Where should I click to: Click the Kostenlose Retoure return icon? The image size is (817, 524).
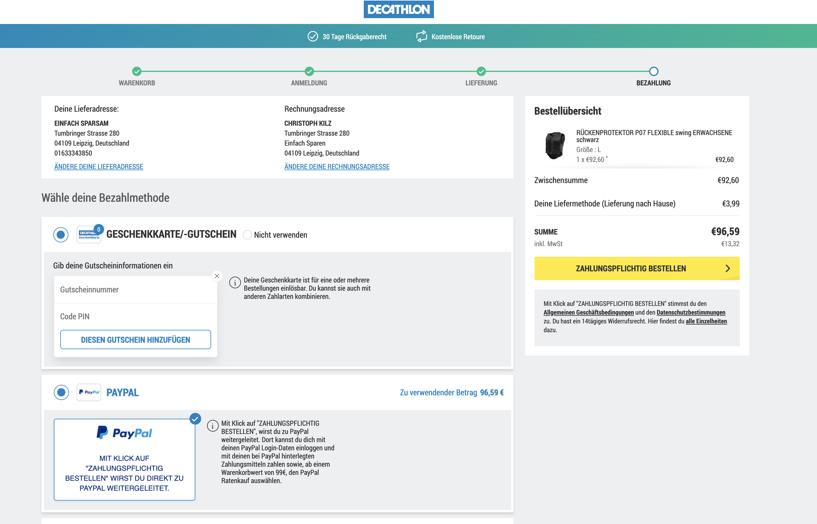[x=421, y=37]
